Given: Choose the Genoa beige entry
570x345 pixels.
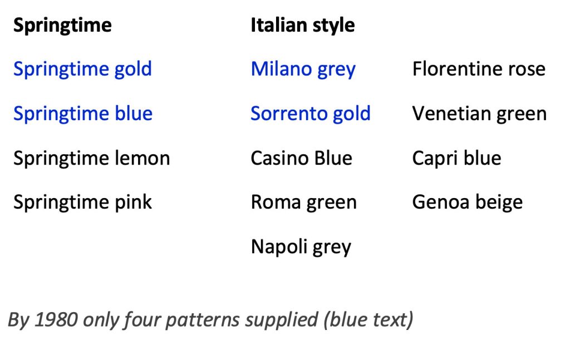Looking at the screenshot, I should [x=467, y=202].
